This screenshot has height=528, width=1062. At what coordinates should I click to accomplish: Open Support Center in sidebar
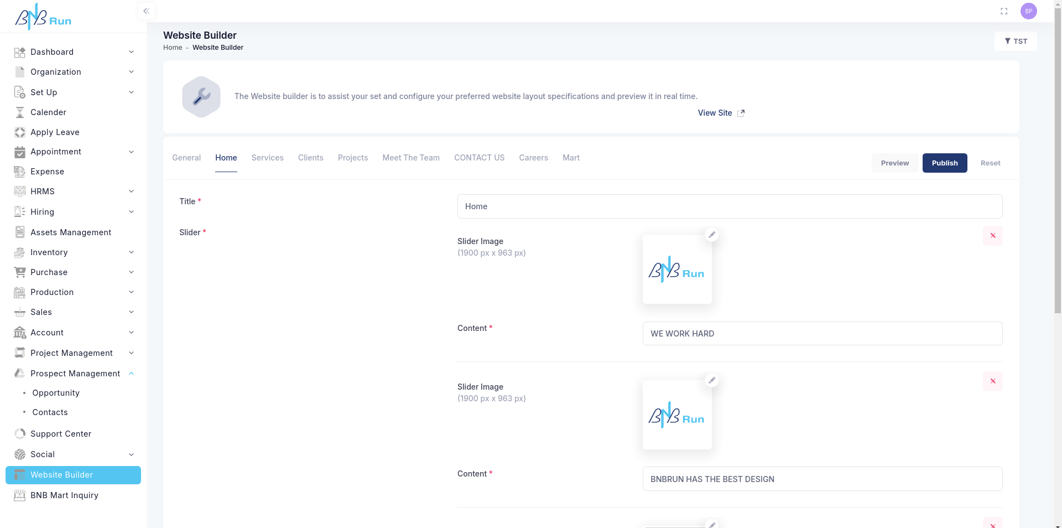tap(61, 434)
